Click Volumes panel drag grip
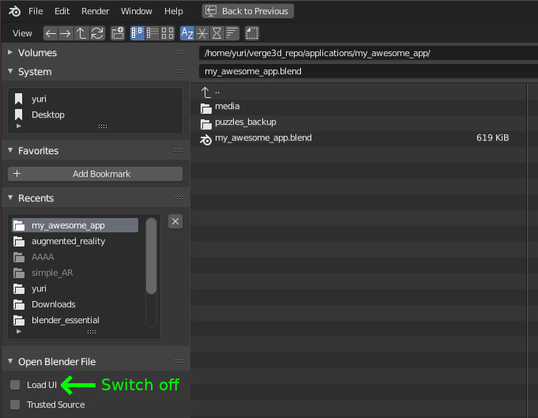 [179, 52]
